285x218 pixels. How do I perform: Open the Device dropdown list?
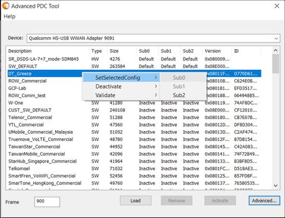tap(276, 39)
